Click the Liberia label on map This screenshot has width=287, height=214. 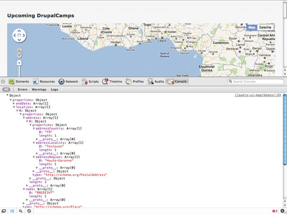tap(83, 39)
